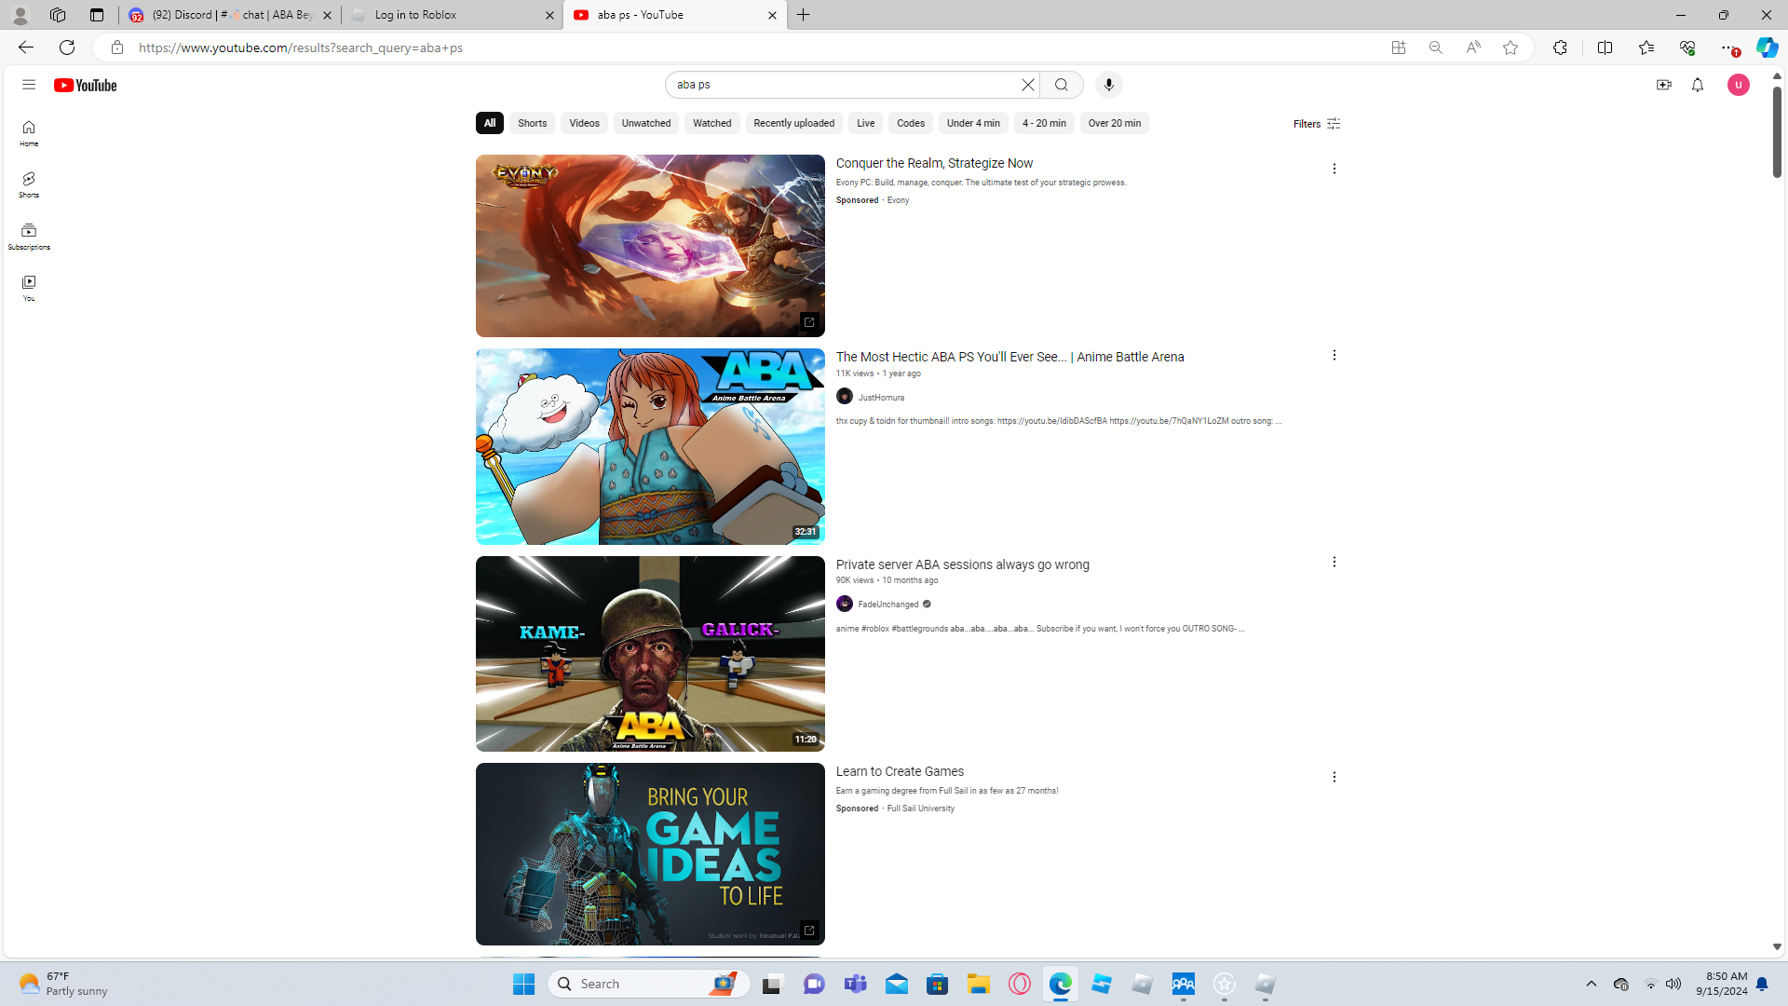Click the magnifier search button

coord(1062,85)
